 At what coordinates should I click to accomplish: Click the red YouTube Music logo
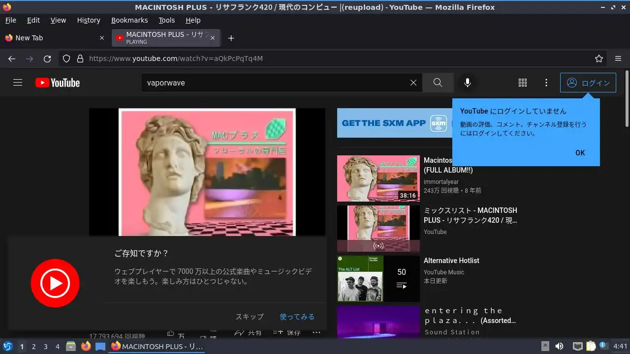point(55,283)
